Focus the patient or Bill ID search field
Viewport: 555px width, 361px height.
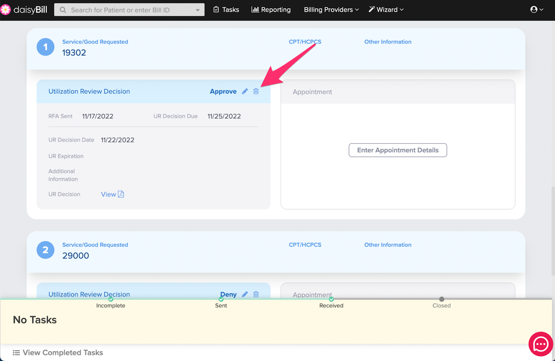129,10
